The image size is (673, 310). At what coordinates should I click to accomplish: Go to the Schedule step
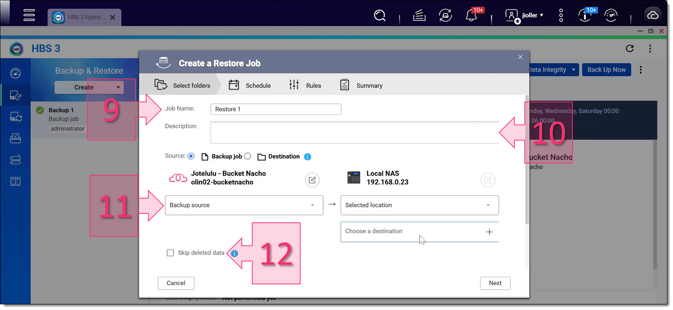tap(250, 85)
